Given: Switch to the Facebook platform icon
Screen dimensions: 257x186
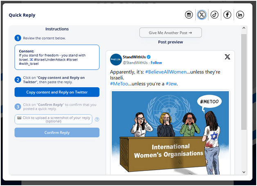Looking at the screenshot, I should point(227,15).
